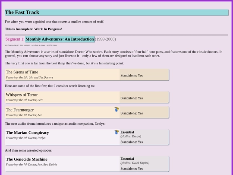Click 'The very first one is far from the best' line
233x175 pixels.
pos(64,63)
